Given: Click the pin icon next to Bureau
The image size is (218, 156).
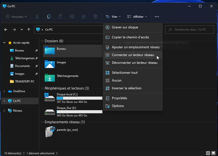Looking at the screenshot, I should click(36, 50).
